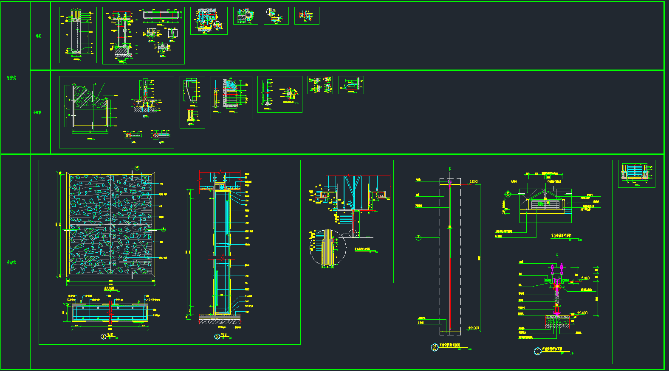Image resolution: width=669 pixels, height=371 pixels.
Task: Click the ±0.000 level mark at the dashed partition base
Action: tap(473, 328)
